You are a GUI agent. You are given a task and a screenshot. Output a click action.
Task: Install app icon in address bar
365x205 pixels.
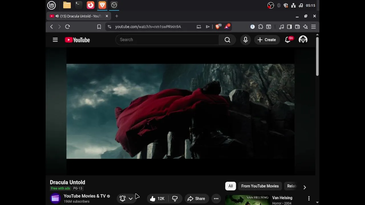(199, 27)
